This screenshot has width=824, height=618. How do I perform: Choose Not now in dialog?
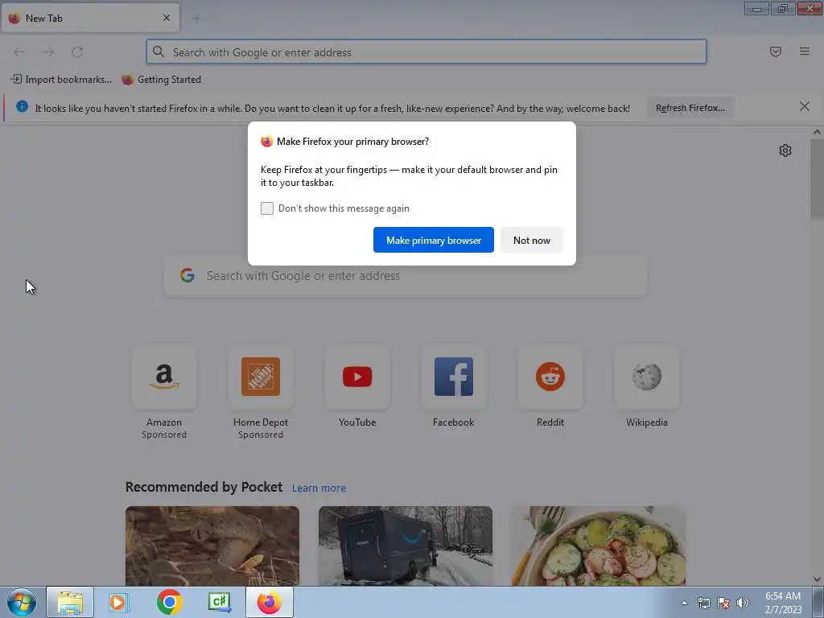[x=532, y=240]
